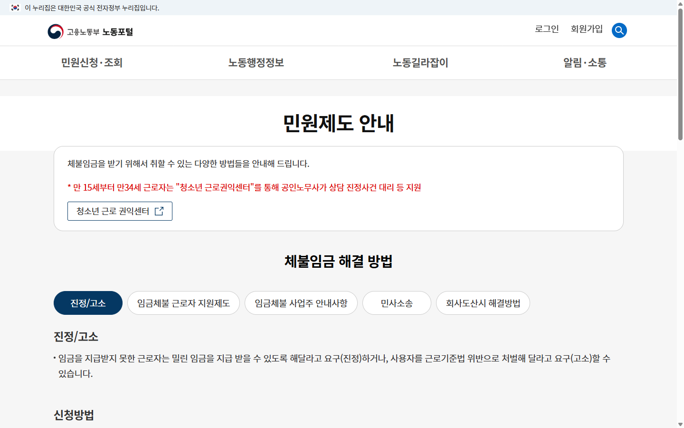684x428 pixels.
Task: Click the external-link icon on 청소년 근로 권익센터 button
Action: click(x=159, y=211)
